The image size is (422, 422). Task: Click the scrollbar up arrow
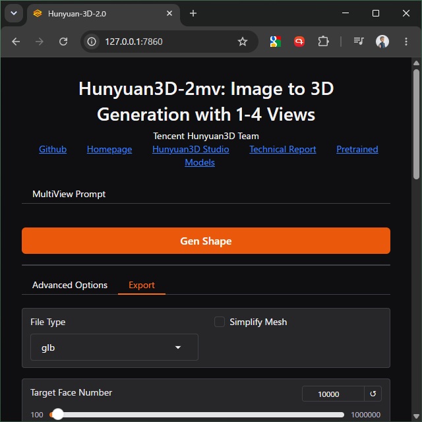(x=416, y=63)
